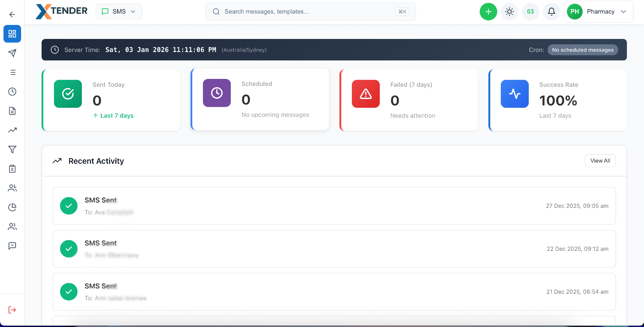This screenshot has height=327, width=644.
Task: Click the View All button
Action: (x=600, y=161)
